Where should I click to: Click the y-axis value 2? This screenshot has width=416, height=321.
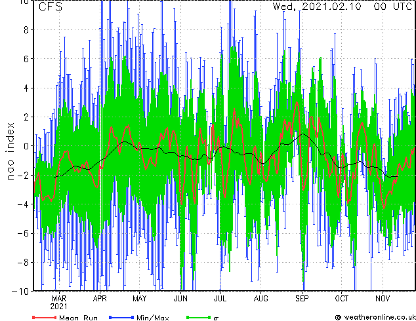click(x=26, y=117)
